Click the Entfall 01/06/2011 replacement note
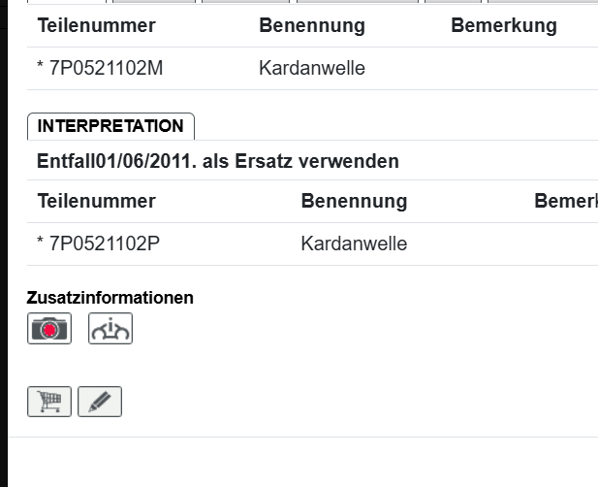 coord(217,161)
